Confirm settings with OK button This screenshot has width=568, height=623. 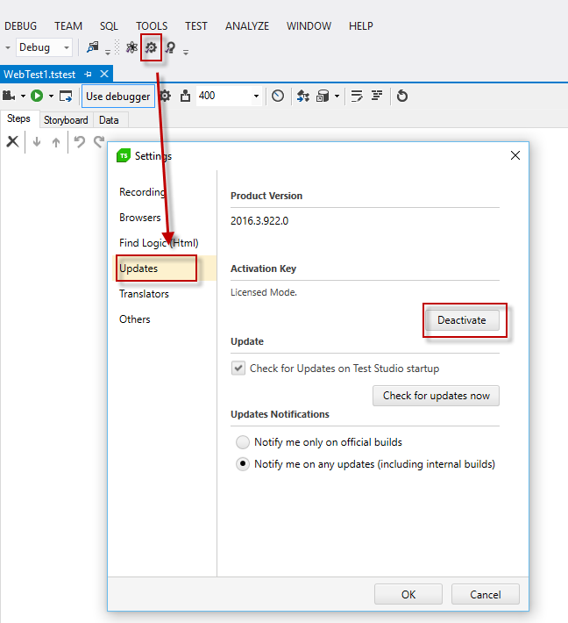pyautogui.click(x=408, y=594)
